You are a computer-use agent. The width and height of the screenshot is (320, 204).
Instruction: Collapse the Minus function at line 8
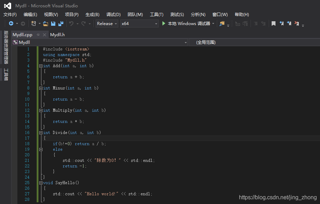[41, 88]
